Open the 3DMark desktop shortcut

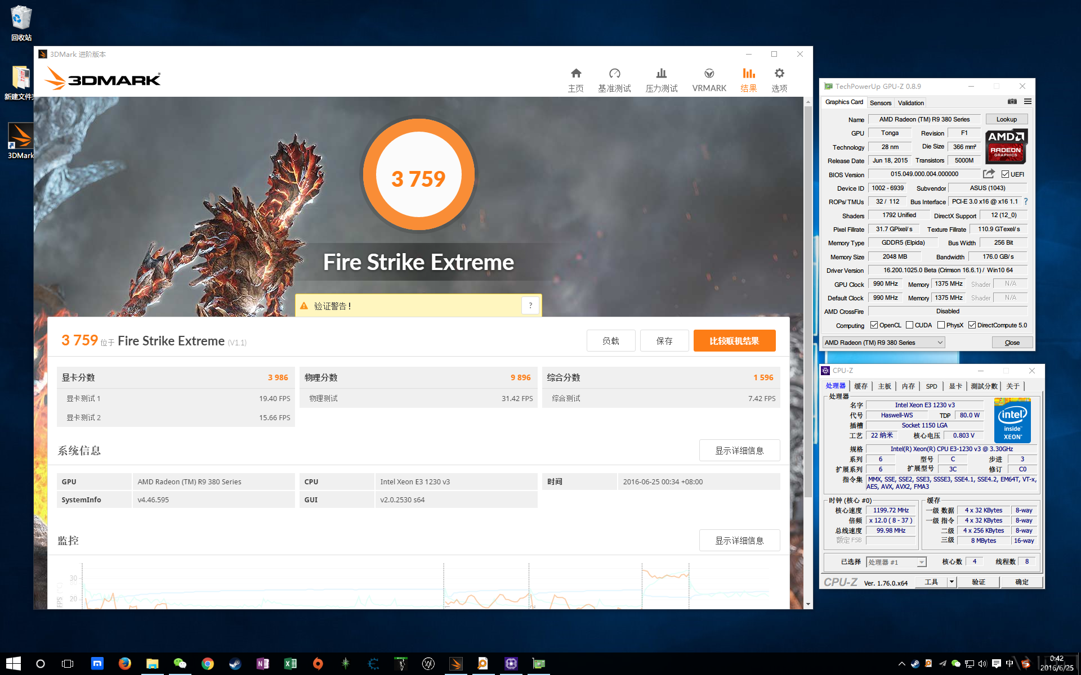pos(21,141)
